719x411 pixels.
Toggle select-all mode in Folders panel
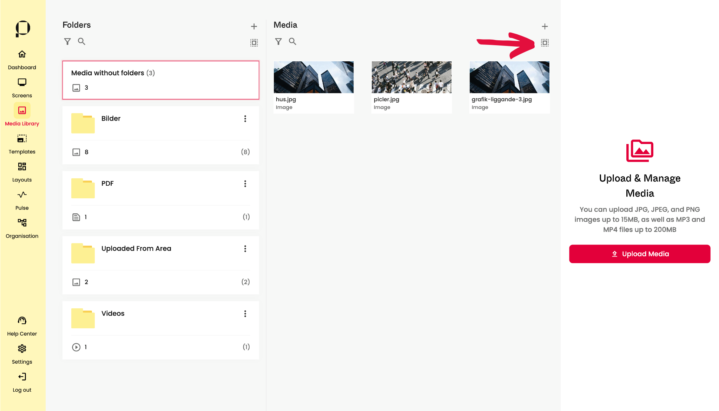coord(254,43)
